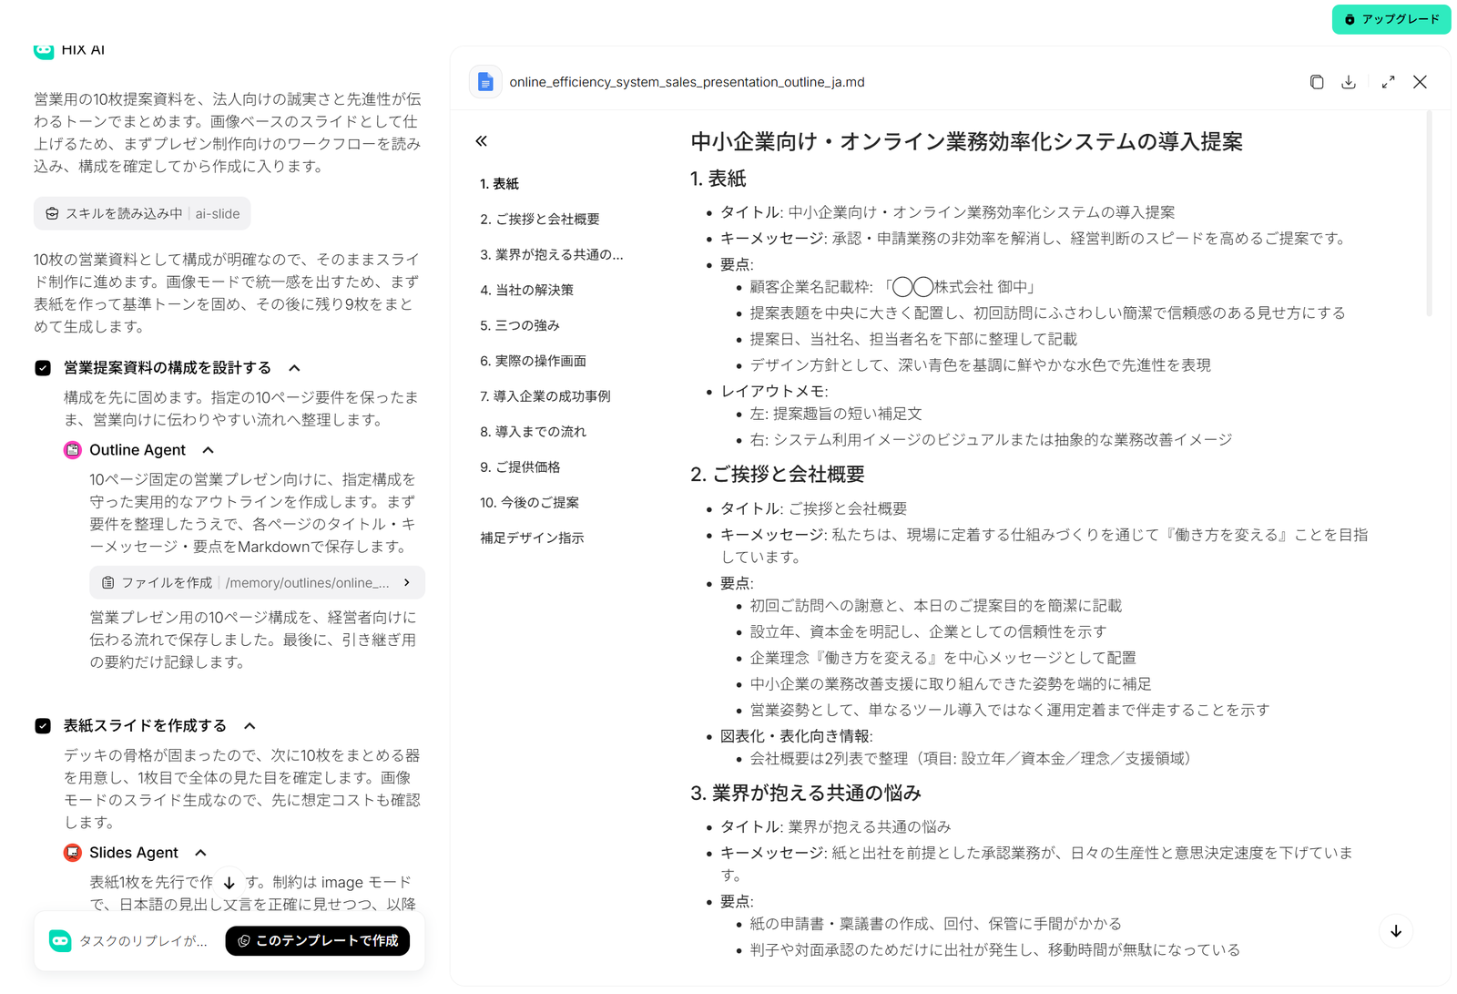This screenshot has width=1457, height=994.
Task: Jump to outline item 2. ご挨拶と会社概要
Action: [540, 220]
